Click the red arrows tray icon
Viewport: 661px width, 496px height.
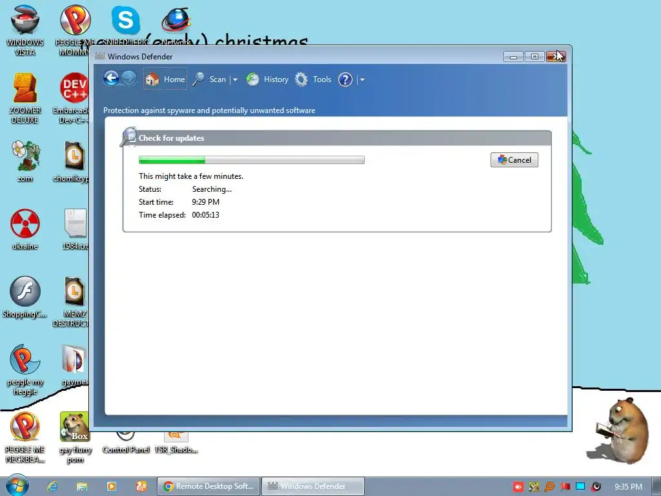coord(518,487)
